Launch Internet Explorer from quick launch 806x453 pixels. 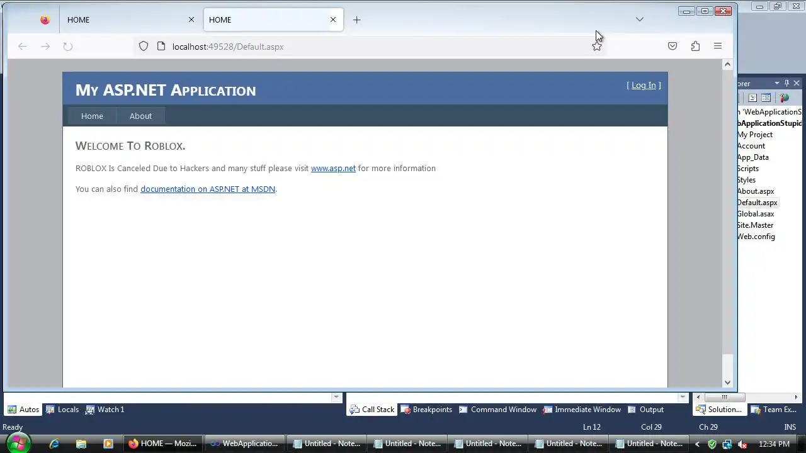tap(55, 444)
